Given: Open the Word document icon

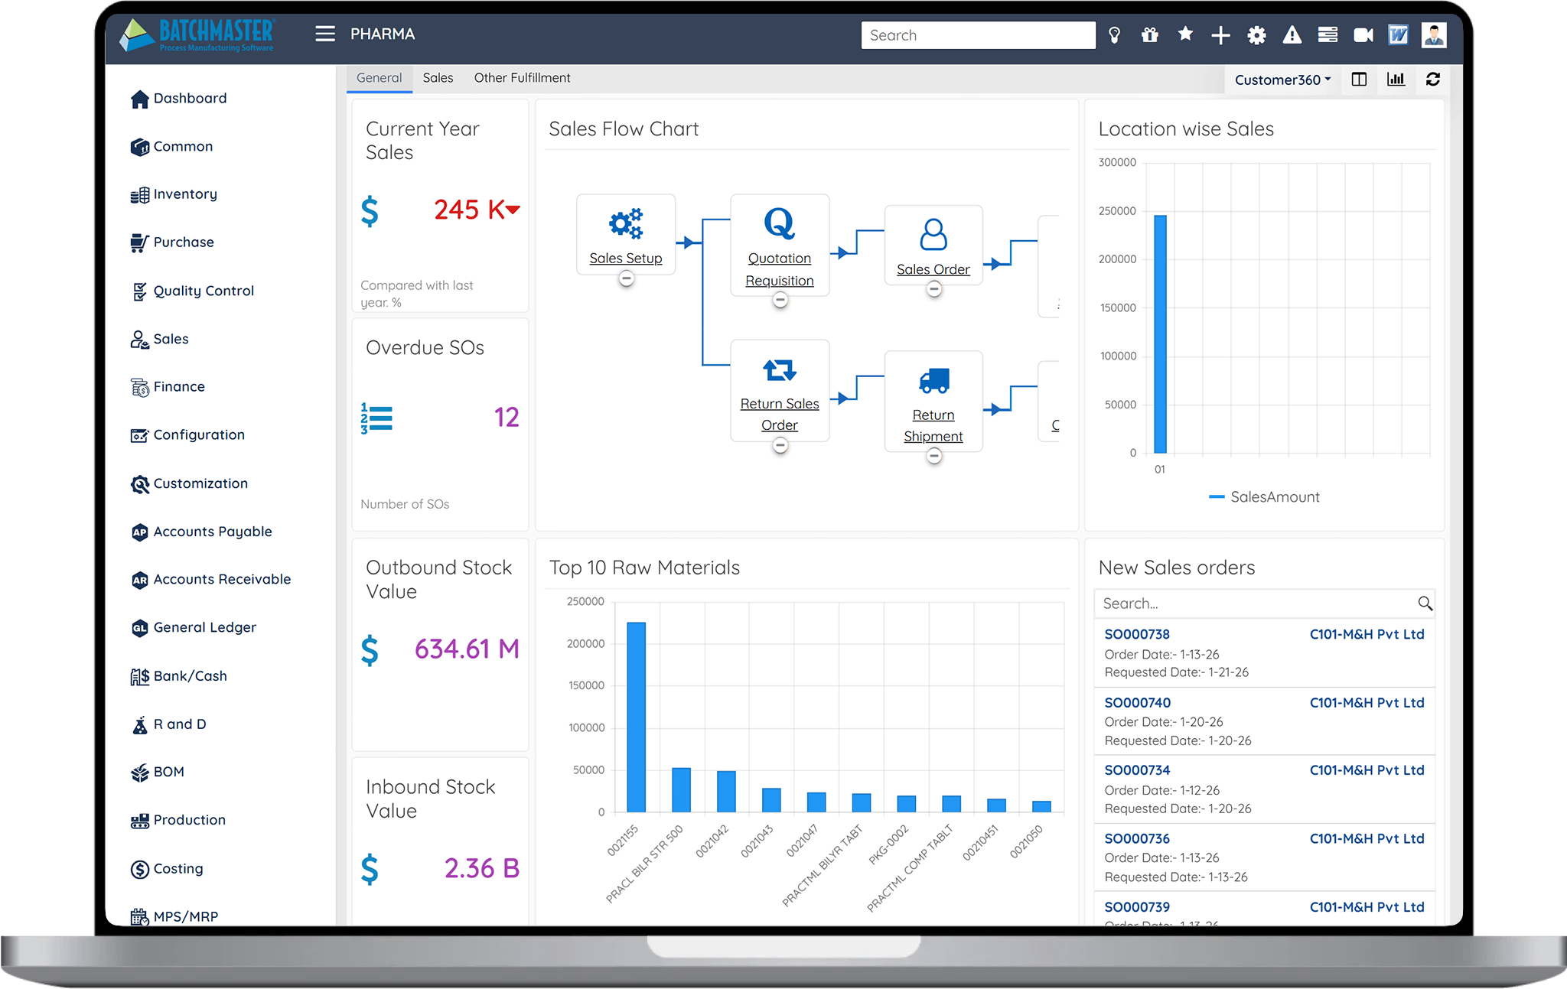Looking at the screenshot, I should [1398, 35].
